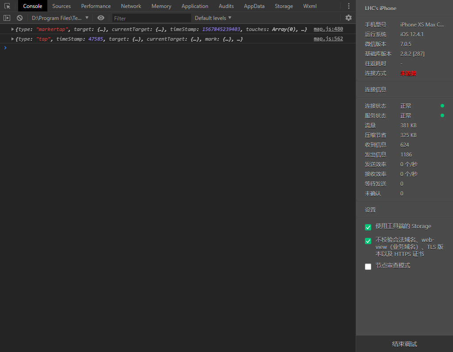
Task: Open console settings gear icon
Action: pyautogui.click(x=349, y=18)
